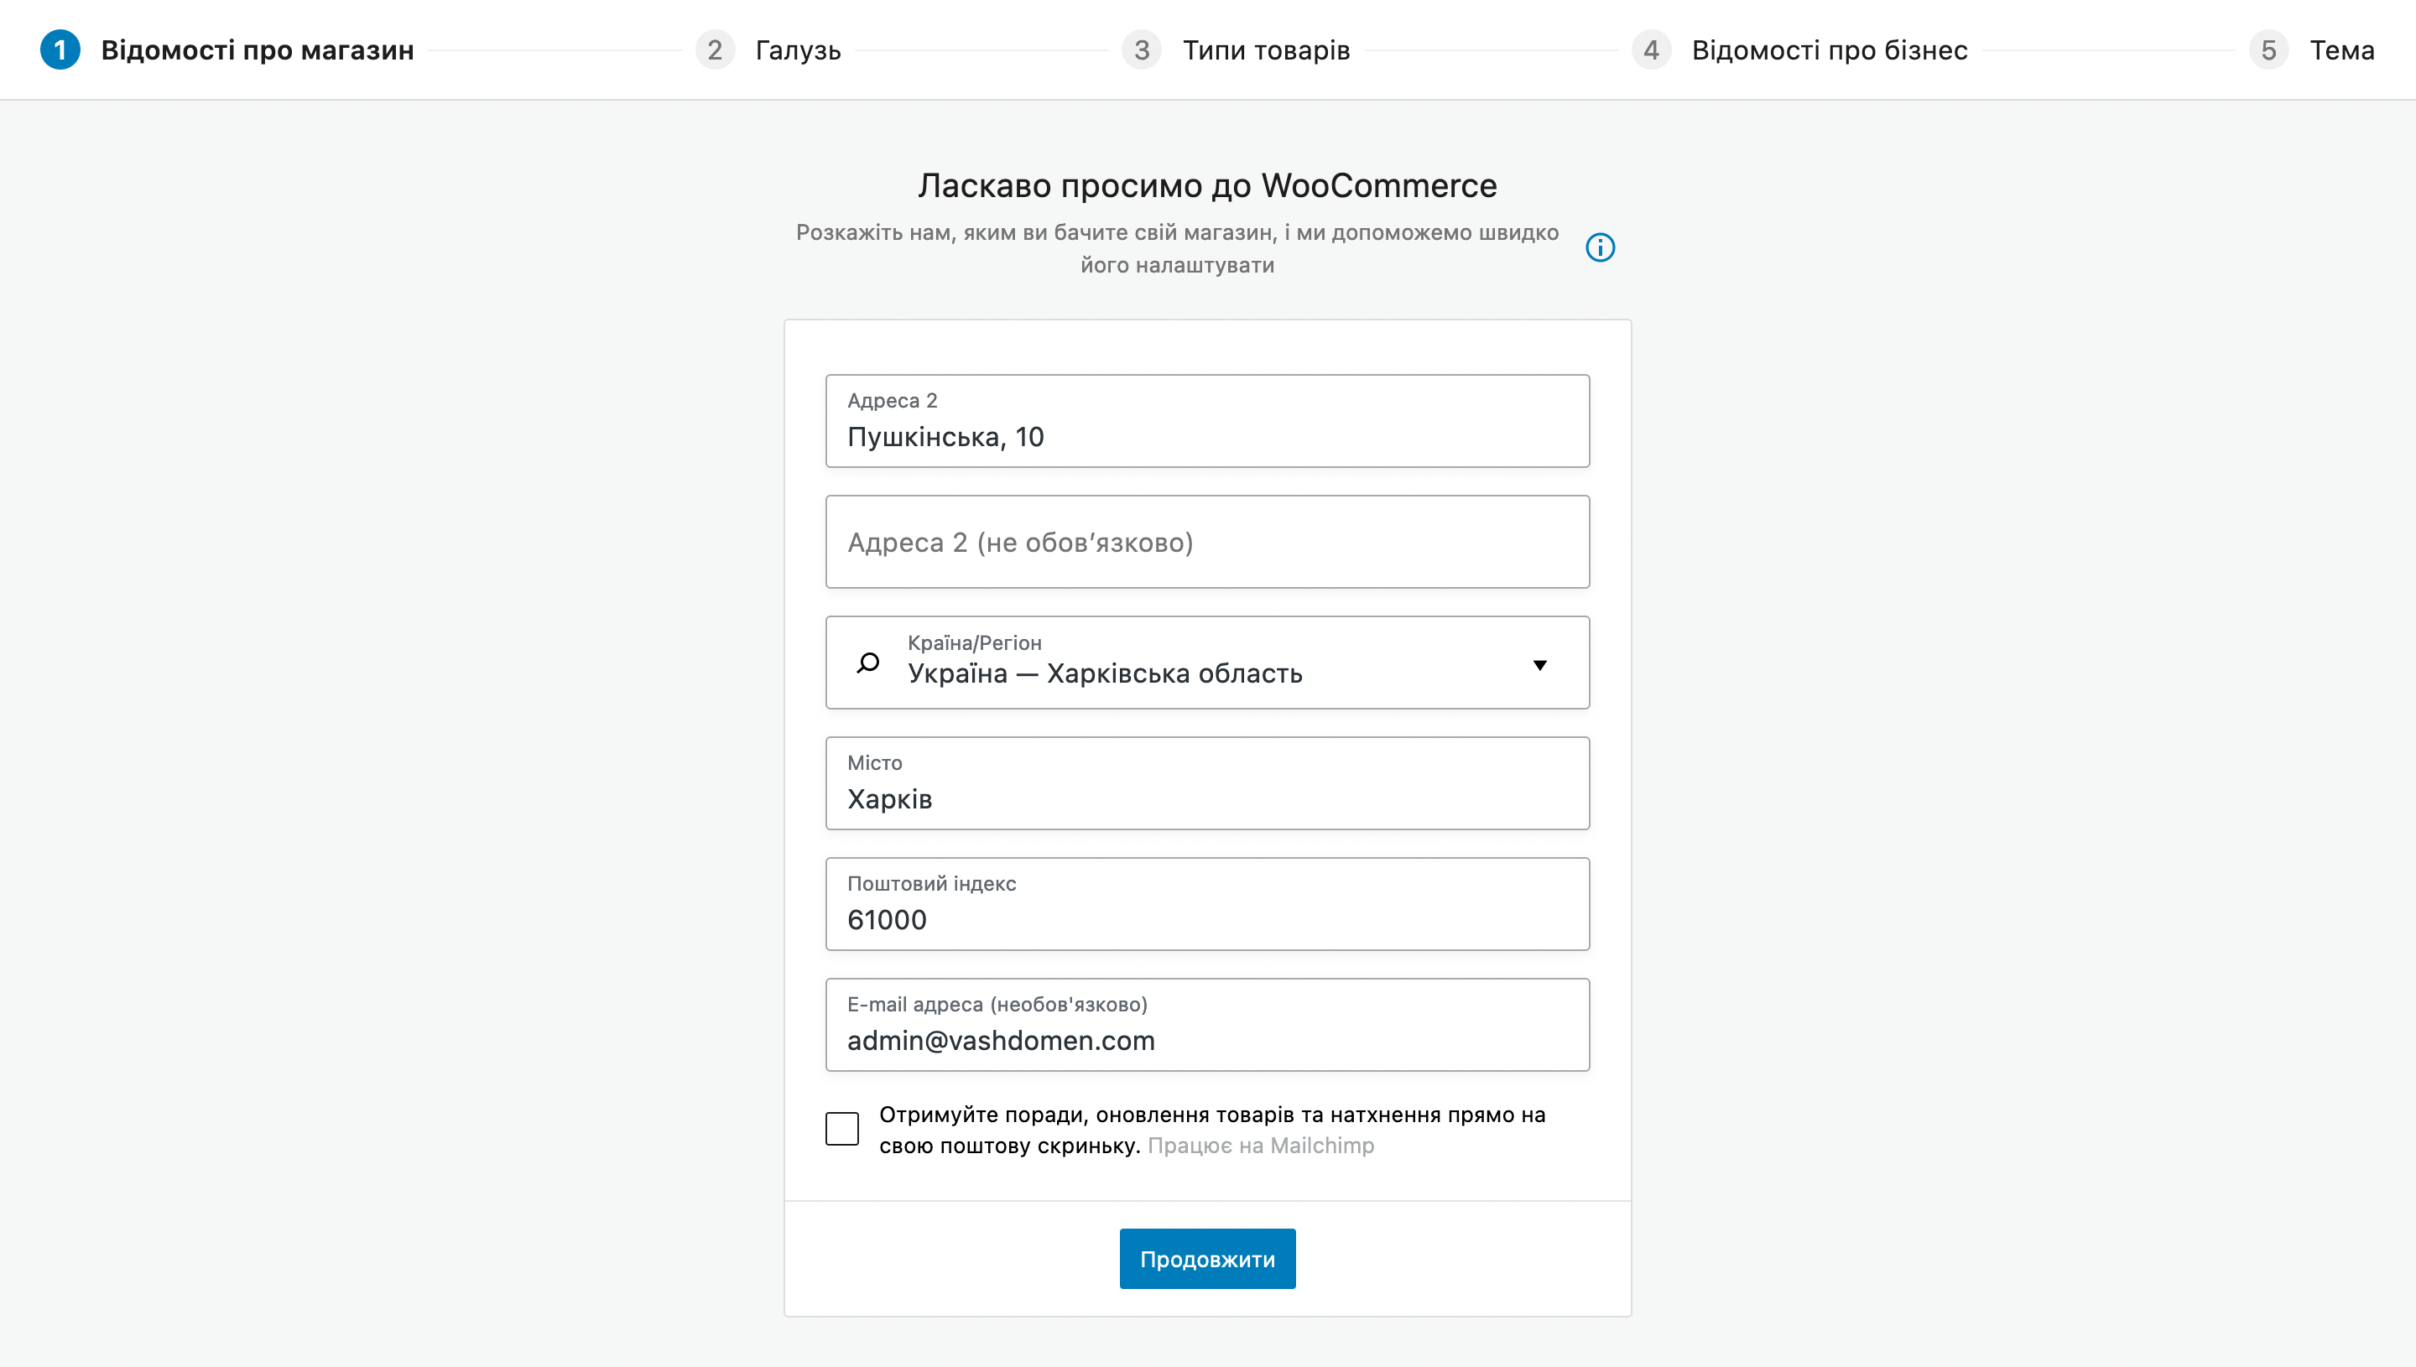Click the search icon in Країна/Регіон field
This screenshot has width=2416, height=1367.
[x=867, y=663]
